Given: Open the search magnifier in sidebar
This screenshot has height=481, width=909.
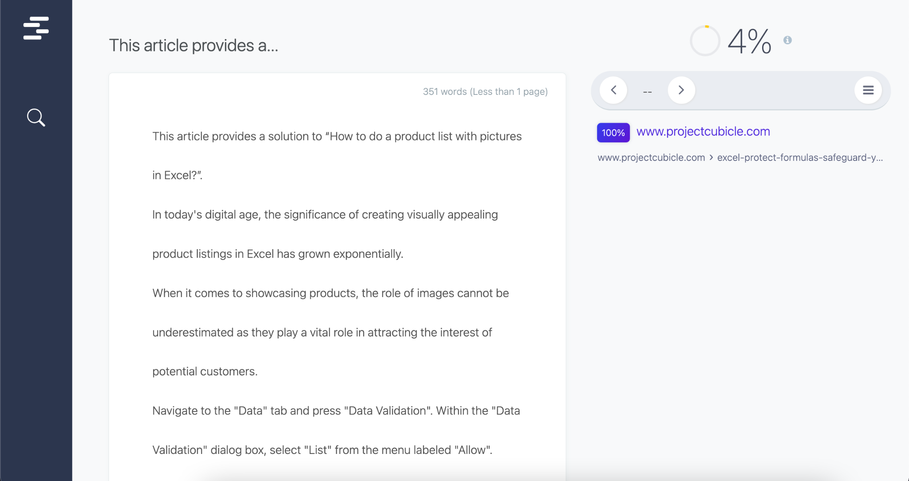Looking at the screenshot, I should click(36, 117).
